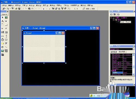Image resolution: width=136 pixels, height=99 pixels.
Task: Click the General tab button in toolbox
Action: [4, 14]
